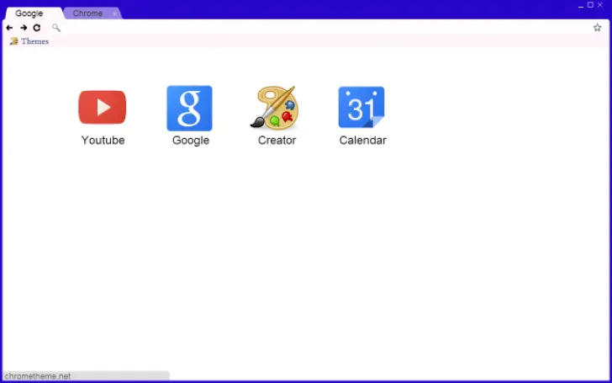
Task: Minimize the browser window
Action: (x=580, y=5)
